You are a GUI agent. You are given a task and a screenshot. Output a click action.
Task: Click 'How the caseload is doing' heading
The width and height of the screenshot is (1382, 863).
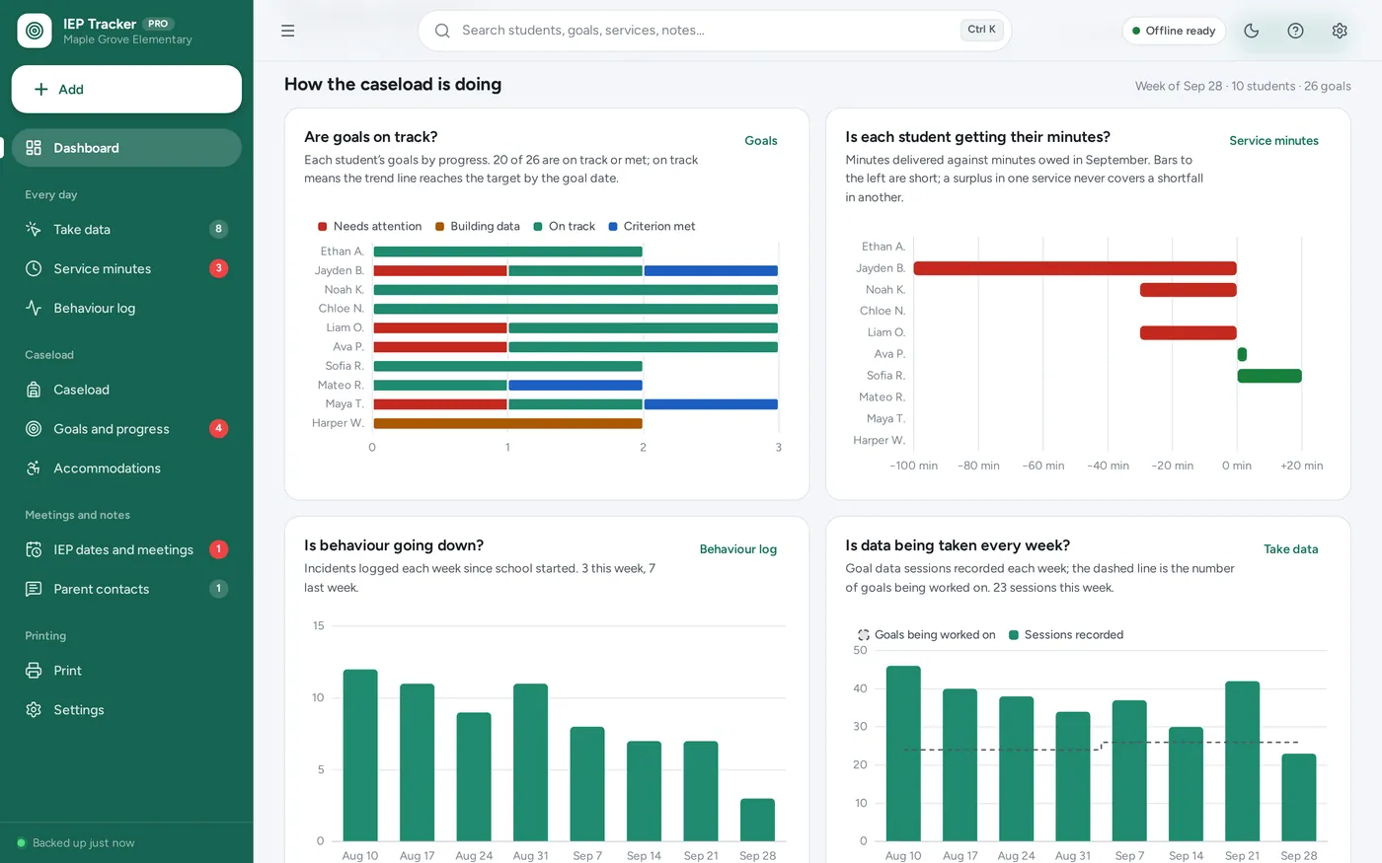tap(393, 85)
